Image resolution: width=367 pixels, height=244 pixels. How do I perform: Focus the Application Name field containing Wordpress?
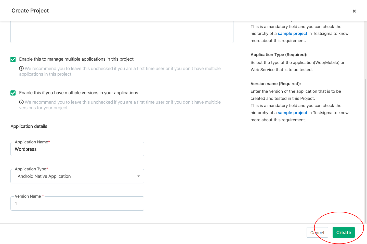coord(77,149)
